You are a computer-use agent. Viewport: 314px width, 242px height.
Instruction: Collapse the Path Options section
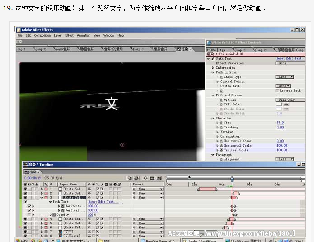[x=213, y=72]
